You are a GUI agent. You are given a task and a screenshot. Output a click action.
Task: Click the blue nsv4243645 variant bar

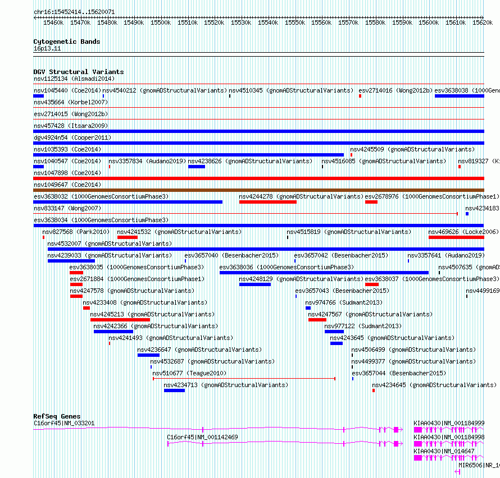pyautogui.click(x=337, y=343)
